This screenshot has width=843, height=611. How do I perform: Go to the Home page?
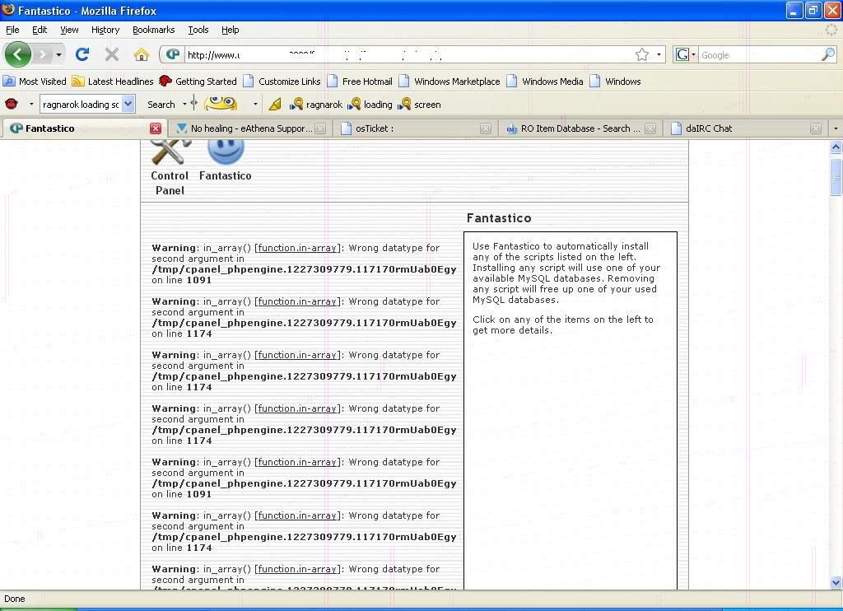pos(142,55)
